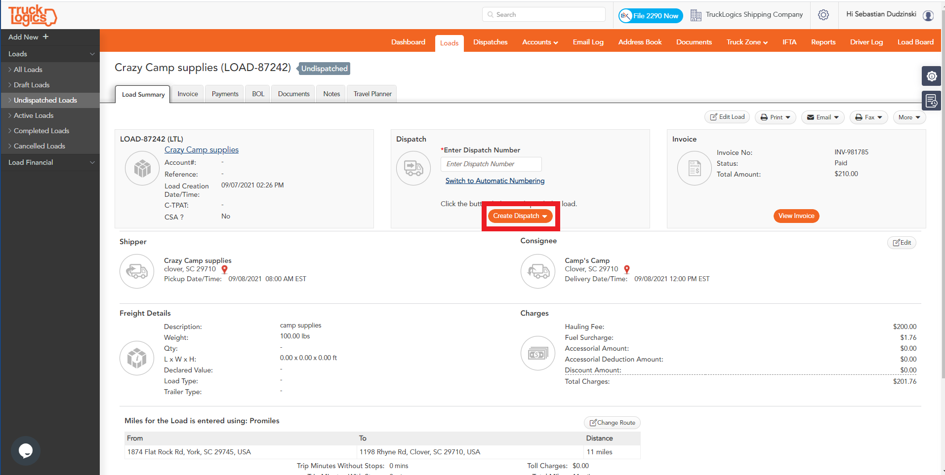Viewport: 945px width, 475px height.
Task: Open Dispatches in top navigation
Action: [491, 42]
